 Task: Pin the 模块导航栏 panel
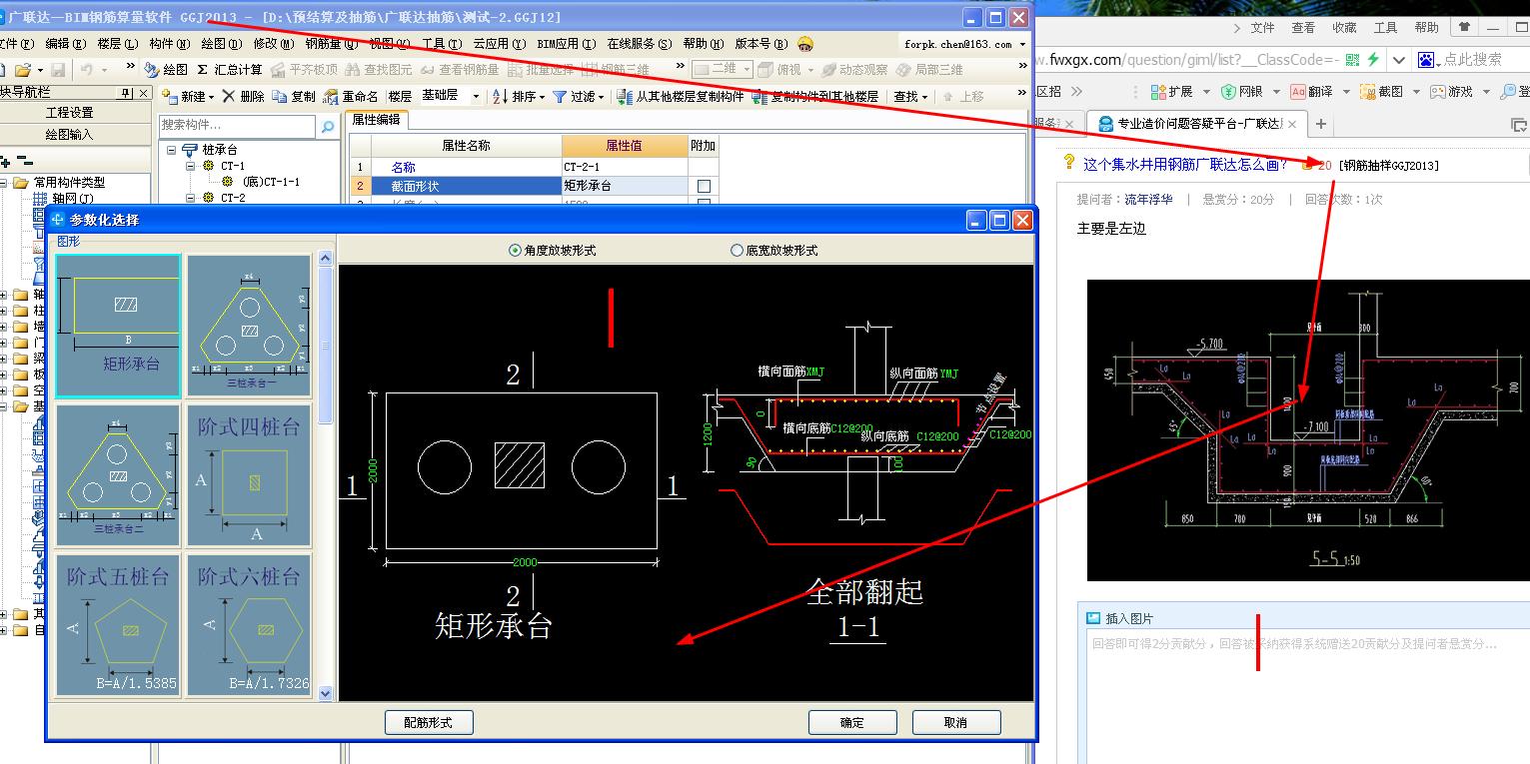(125, 92)
